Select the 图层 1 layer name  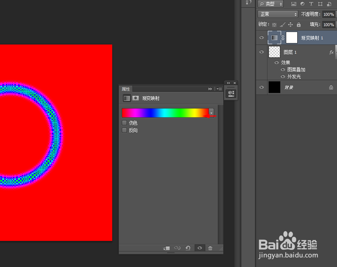[x=290, y=52]
